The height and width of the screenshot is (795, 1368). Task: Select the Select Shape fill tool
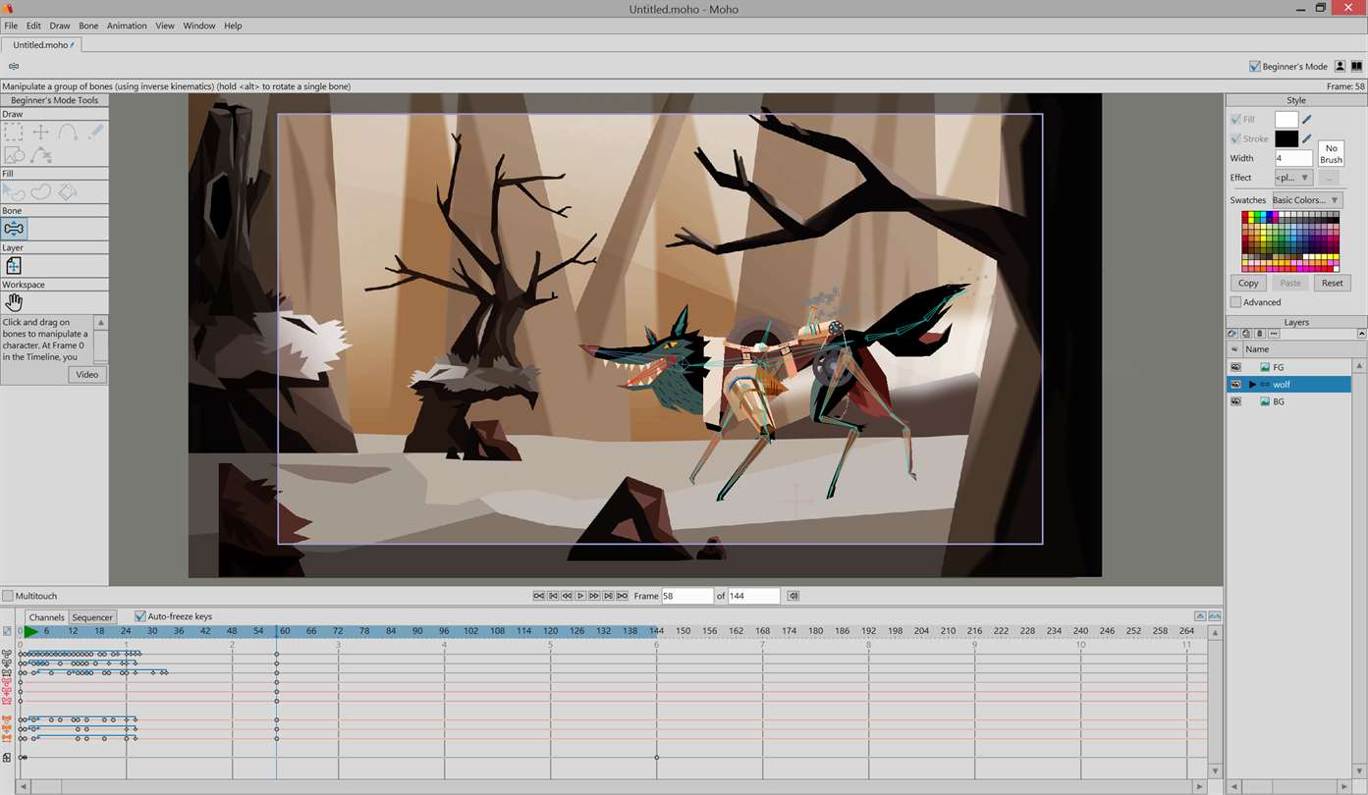(14, 192)
